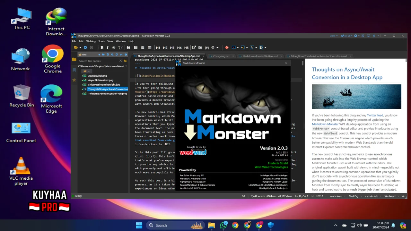Click the Italic formatting toolbar icon

click(108, 47)
